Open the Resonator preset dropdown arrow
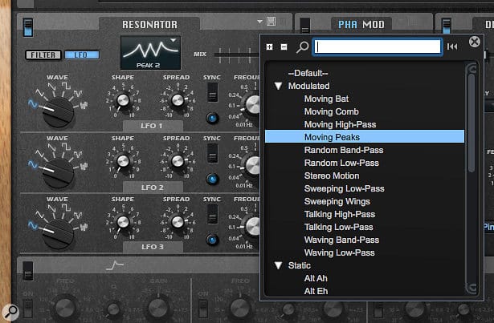This screenshot has width=494, height=323. click(259, 22)
